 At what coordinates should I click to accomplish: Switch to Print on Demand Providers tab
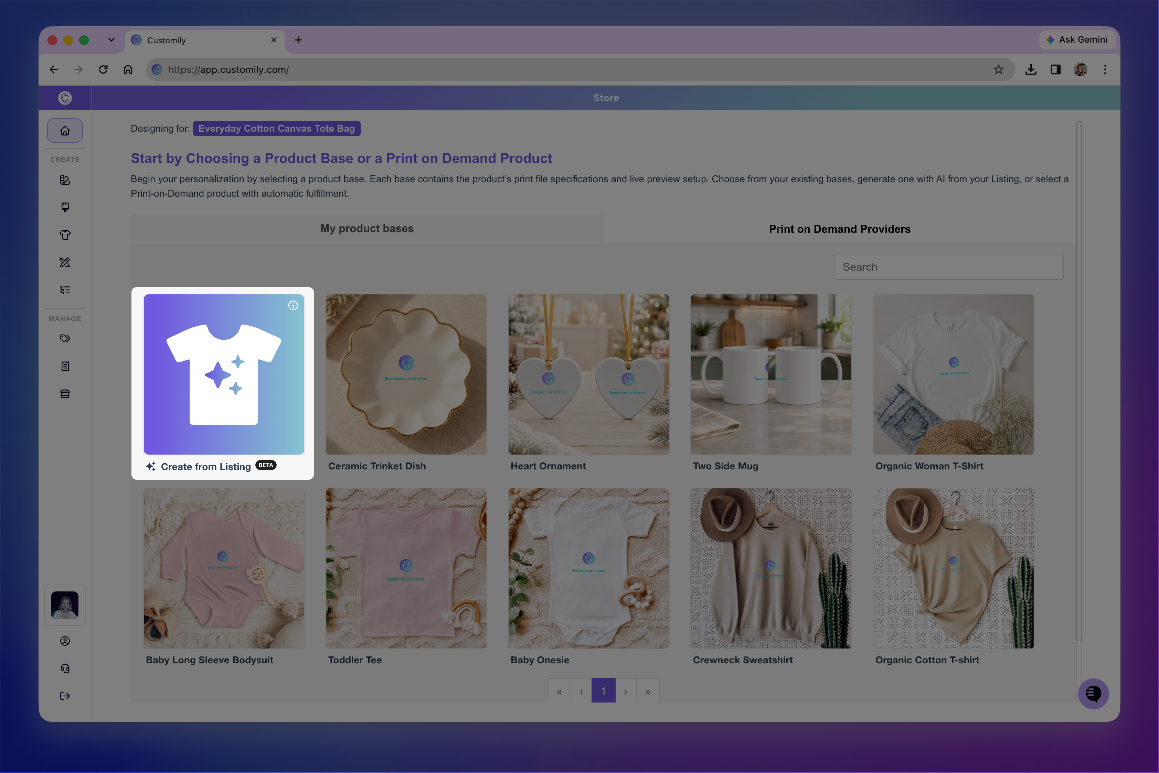(839, 229)
